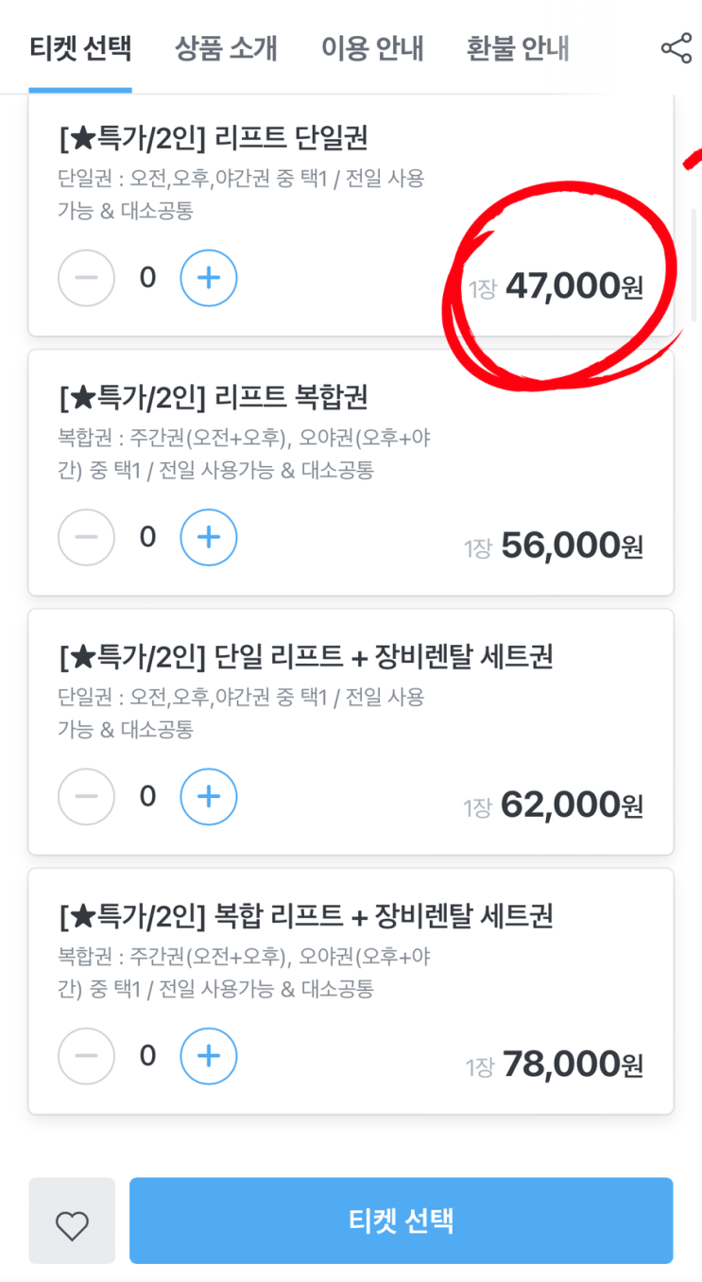Tap the 78,000원 price label
This screenshot has height=1282, width=702.
tap(572, 1065)
